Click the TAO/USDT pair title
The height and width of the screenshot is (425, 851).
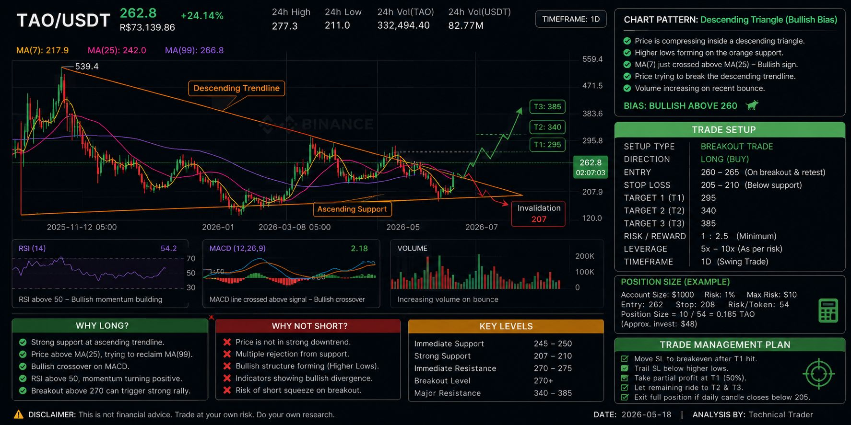(64, 21)
